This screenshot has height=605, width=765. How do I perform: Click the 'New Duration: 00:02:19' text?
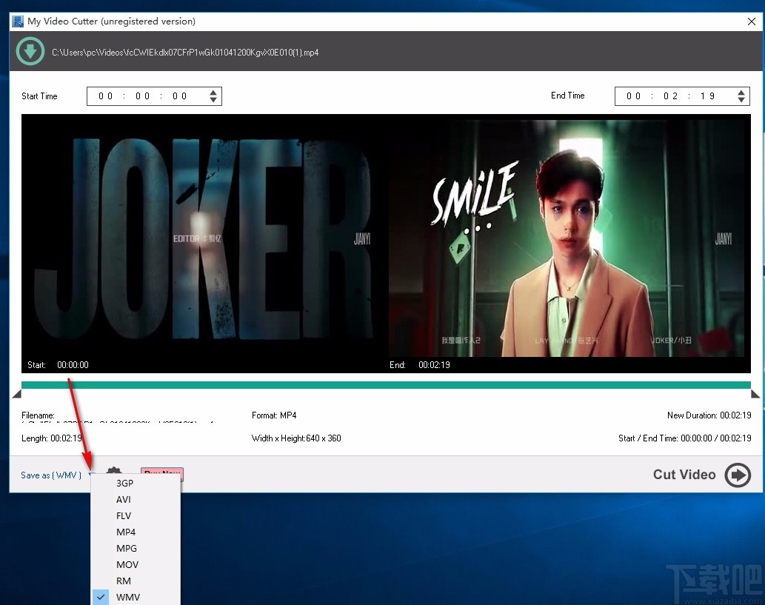tap(709, 415)
